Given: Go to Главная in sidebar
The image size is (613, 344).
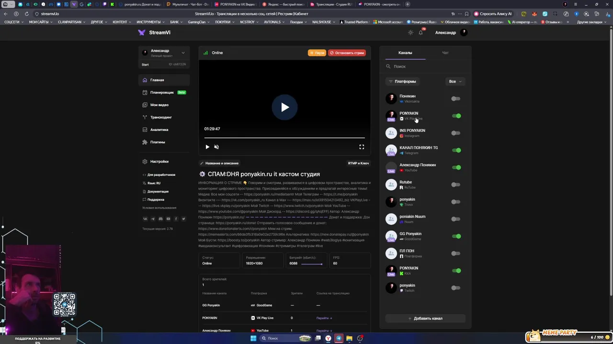Looking at the screenshot, I should [164, 80].
